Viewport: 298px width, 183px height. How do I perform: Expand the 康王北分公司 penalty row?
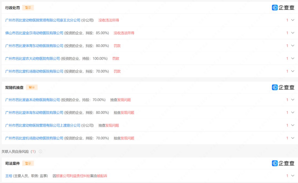point(293,20)
